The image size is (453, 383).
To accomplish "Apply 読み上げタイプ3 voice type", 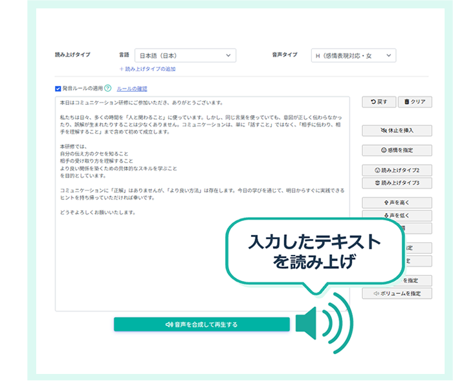I will pos(397,183).
